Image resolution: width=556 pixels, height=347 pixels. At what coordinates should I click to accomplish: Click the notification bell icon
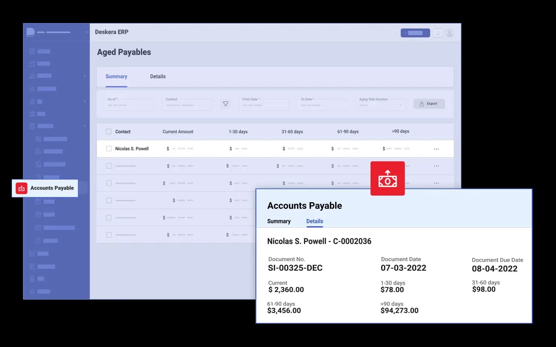(x=438, y=33)
